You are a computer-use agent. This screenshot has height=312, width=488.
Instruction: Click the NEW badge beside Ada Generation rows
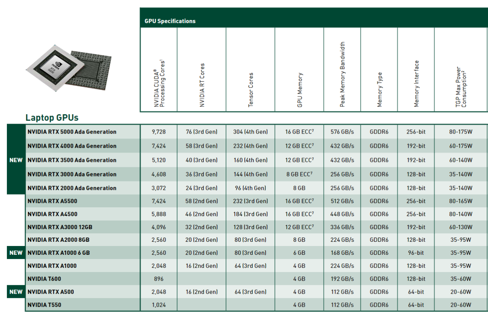16,160
